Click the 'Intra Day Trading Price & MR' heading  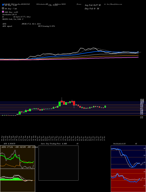[x=54, y=144]
